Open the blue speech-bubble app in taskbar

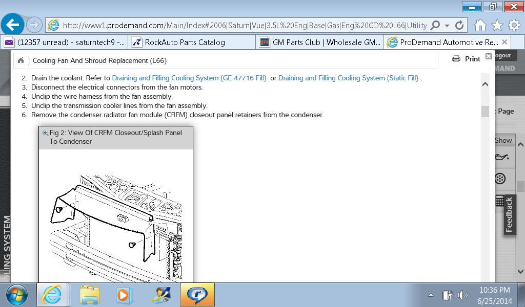197,295
